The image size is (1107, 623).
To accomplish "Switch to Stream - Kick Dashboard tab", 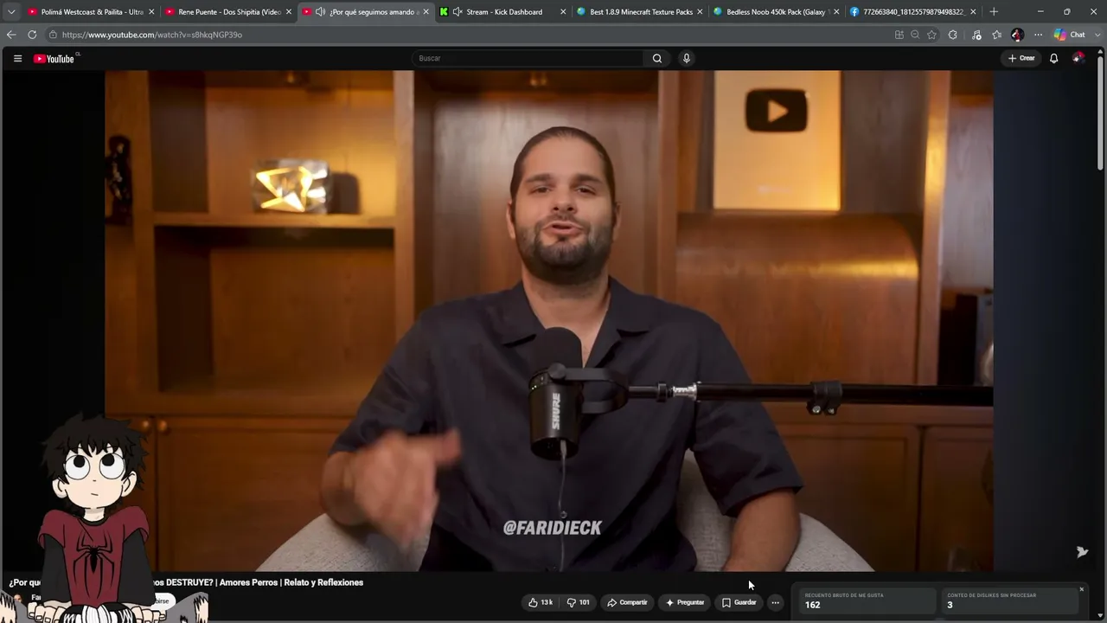I will (x=502, y=12).
